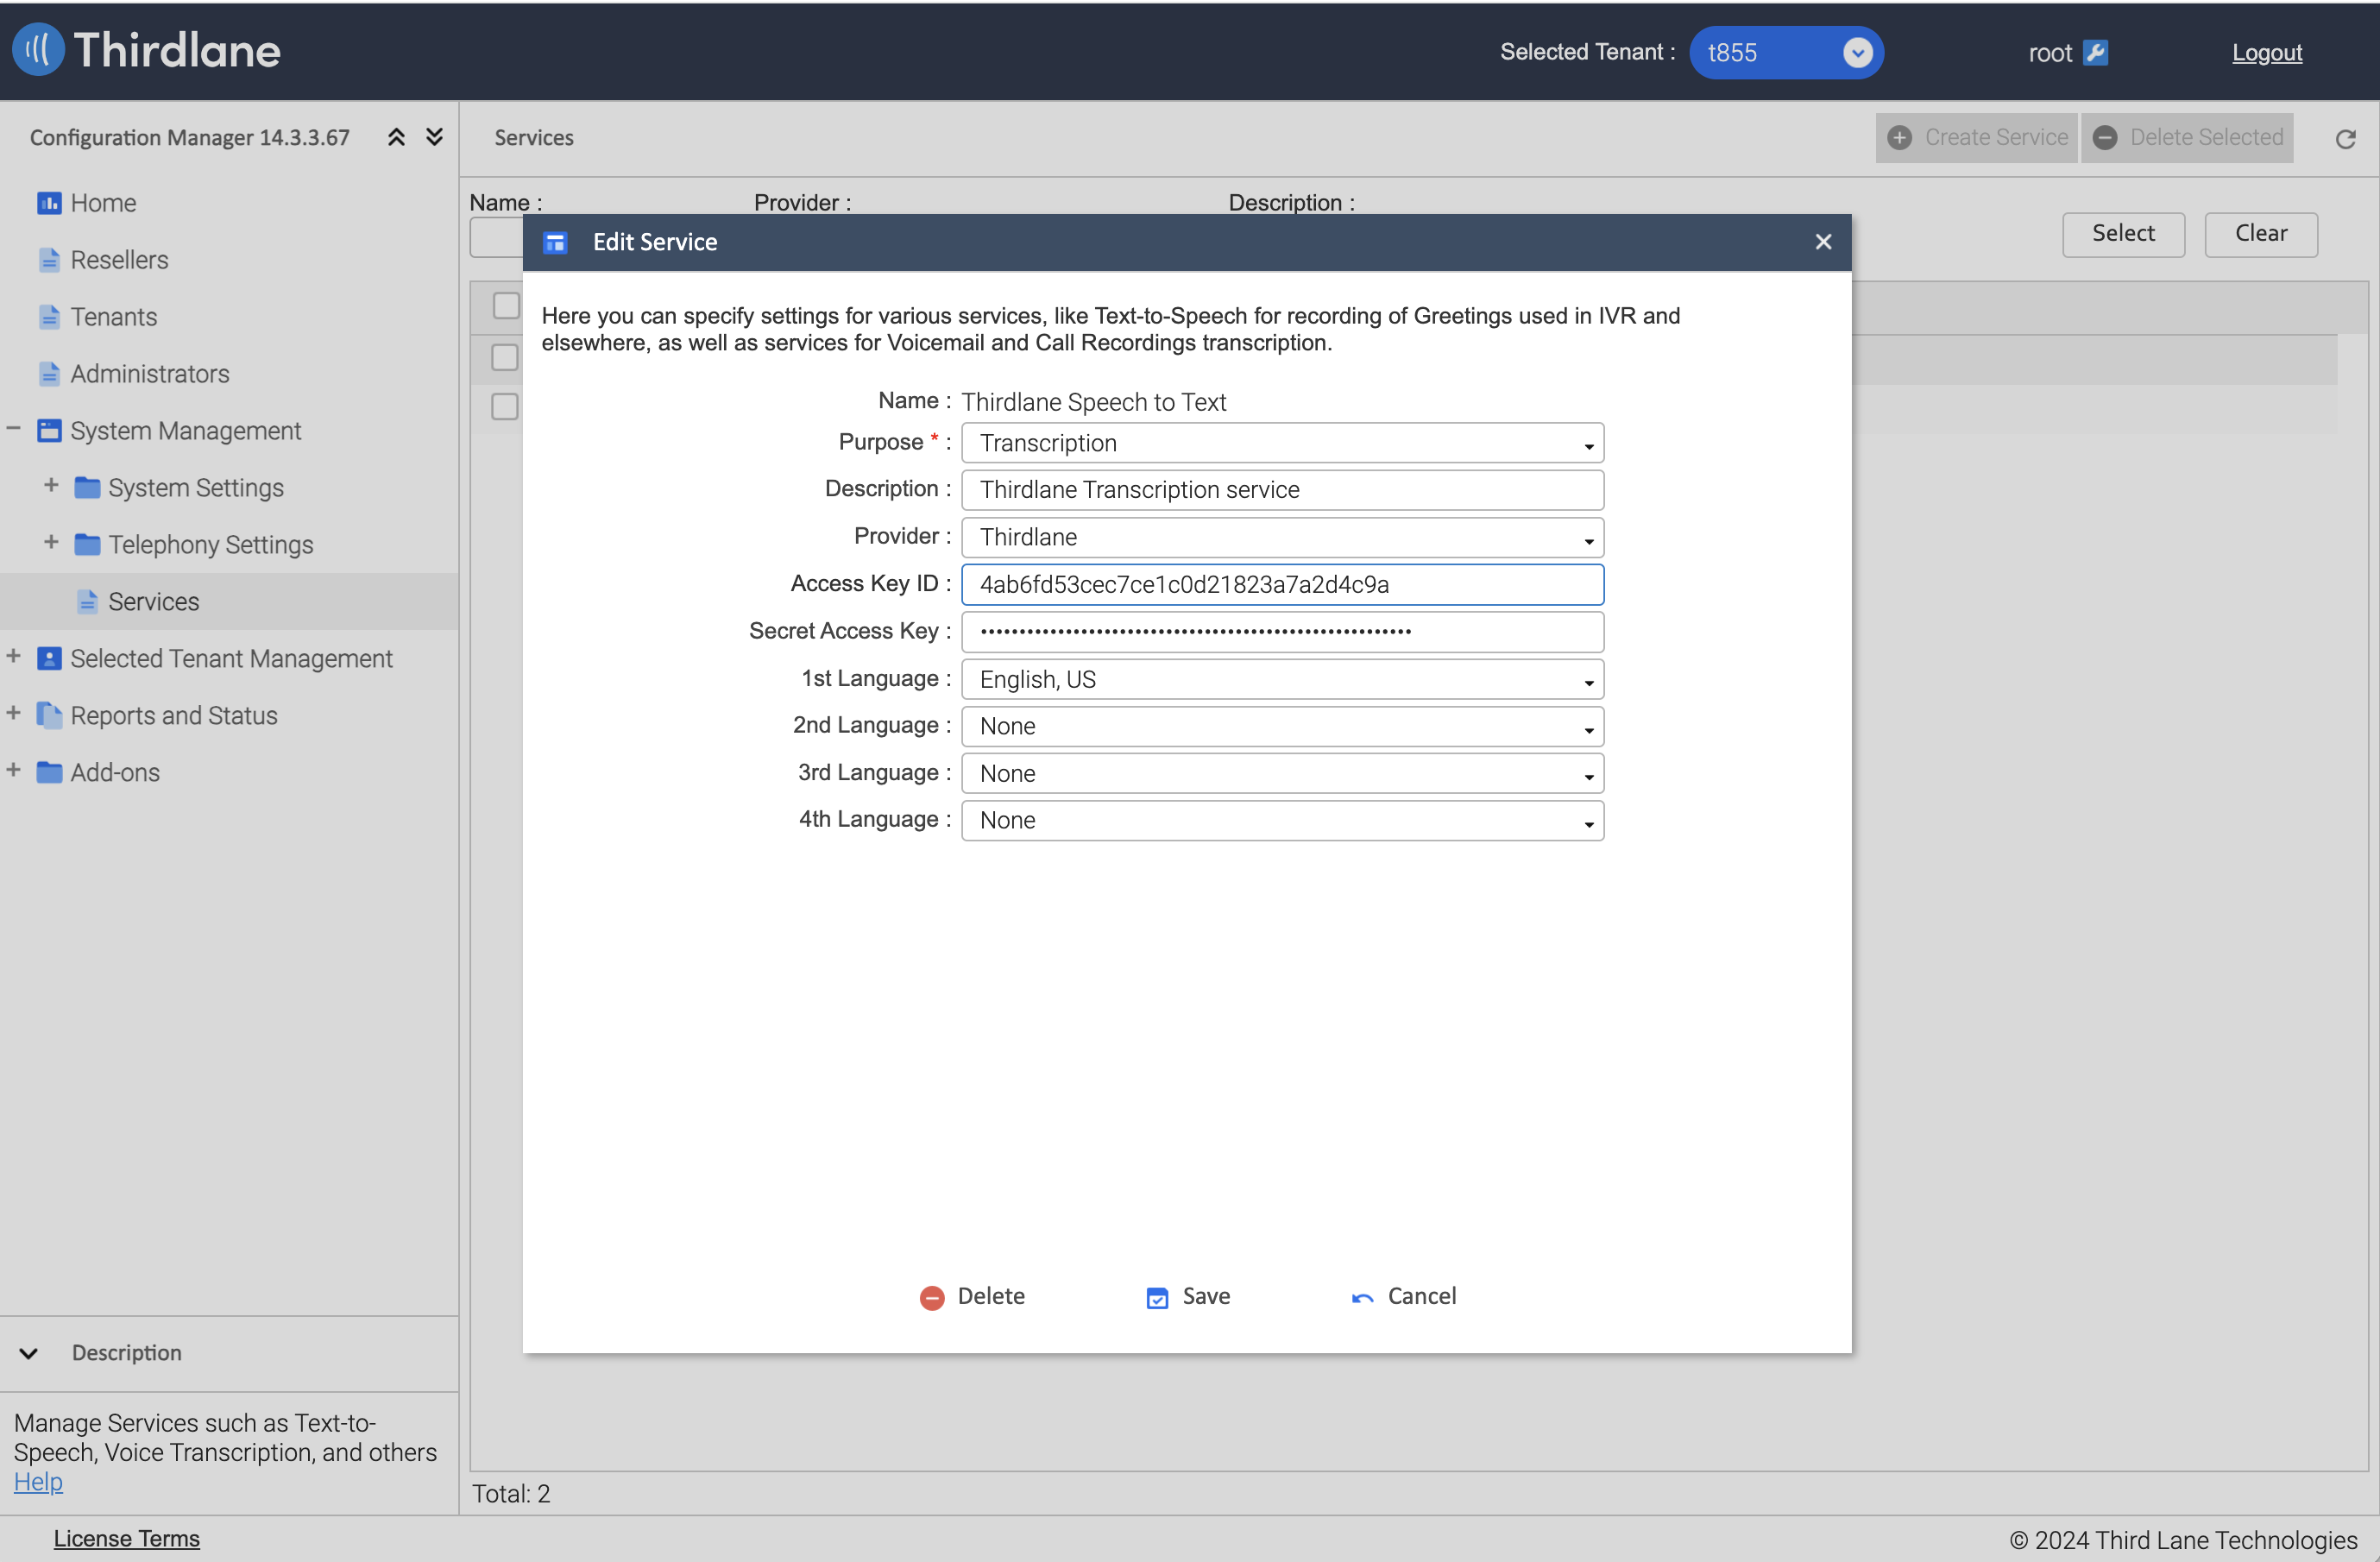
Task: Click the System Management window icon
Action: point(49,431)
